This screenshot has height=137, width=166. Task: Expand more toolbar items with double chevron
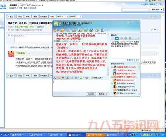tap(108, 30)
